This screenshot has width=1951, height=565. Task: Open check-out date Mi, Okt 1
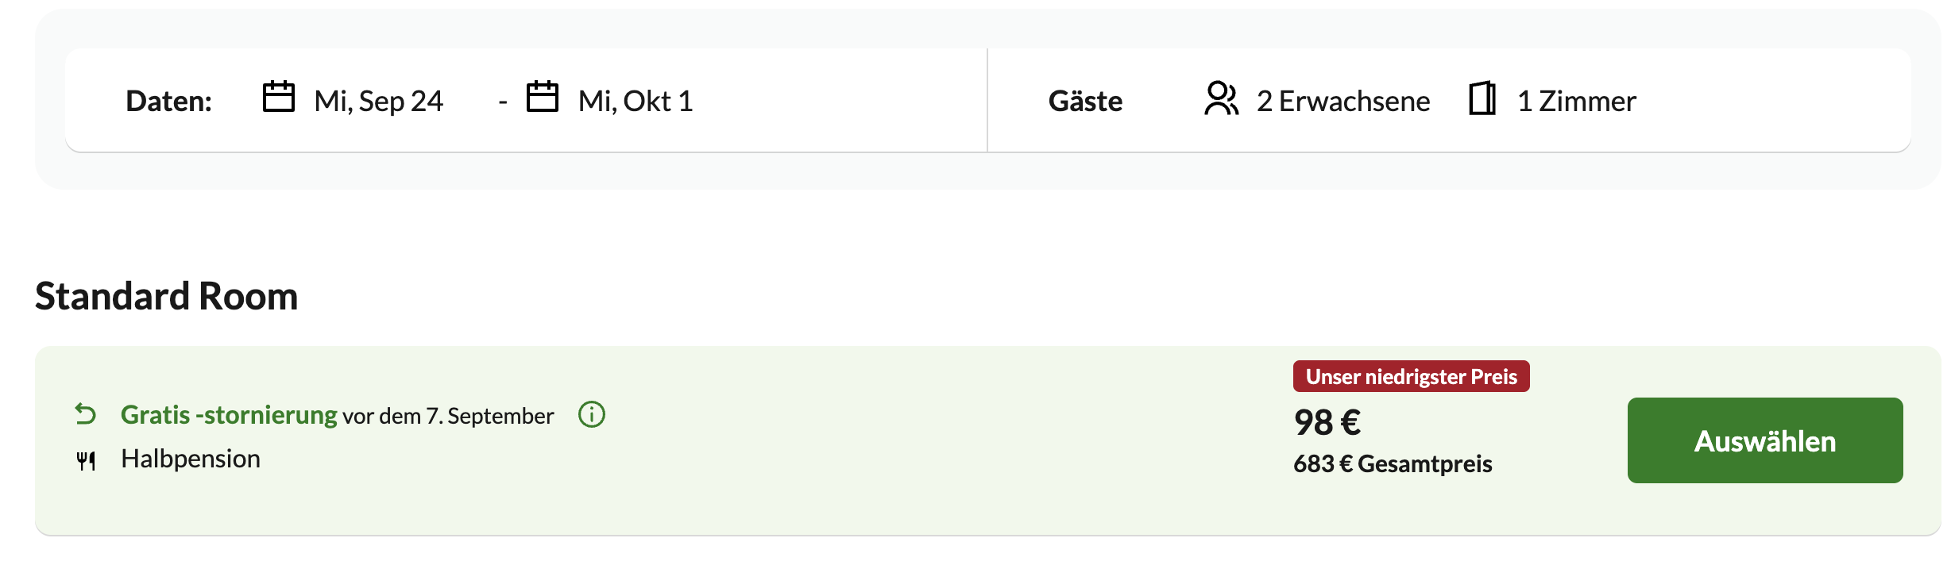(636, 101)
